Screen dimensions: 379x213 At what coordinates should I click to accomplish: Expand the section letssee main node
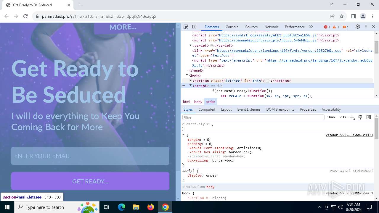pos(190,80)
